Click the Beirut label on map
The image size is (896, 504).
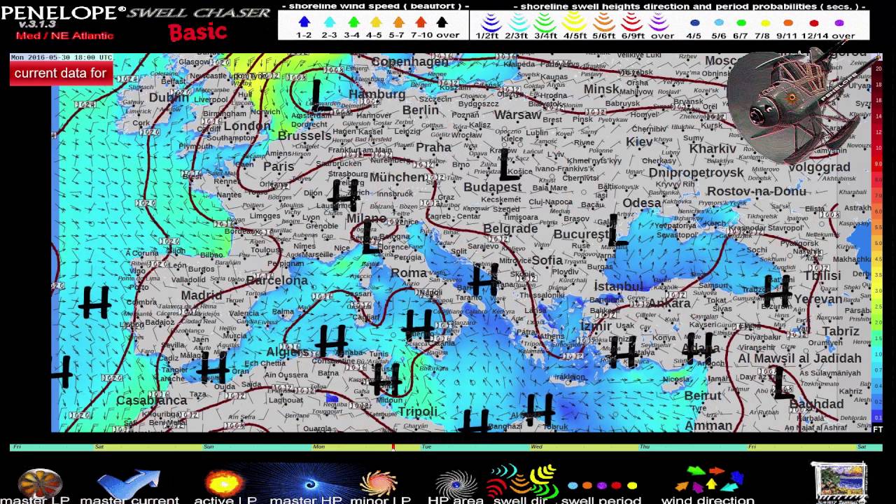pyautogui.click(x=703, y=396)
